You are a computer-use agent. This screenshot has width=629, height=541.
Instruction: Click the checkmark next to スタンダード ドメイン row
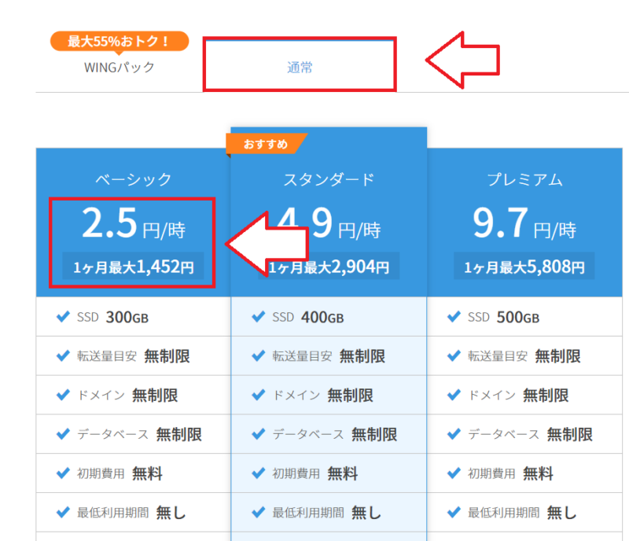coord(259,396)
